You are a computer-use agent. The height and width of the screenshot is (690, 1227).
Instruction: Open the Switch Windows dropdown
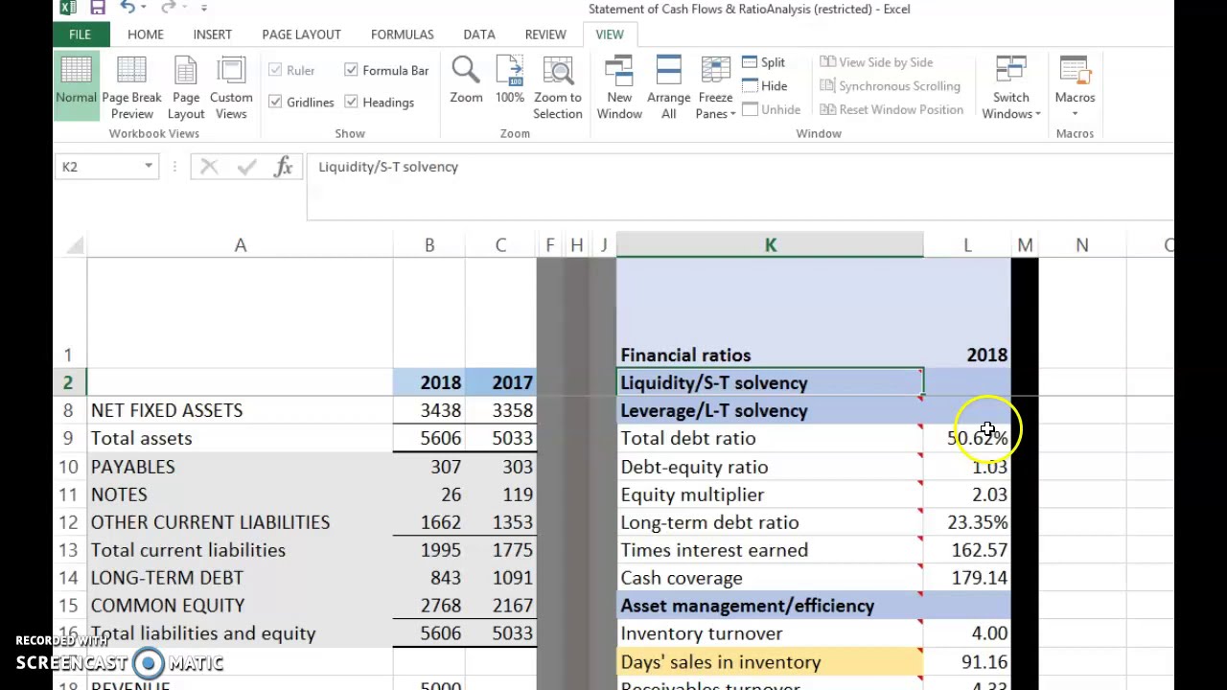1011,86
